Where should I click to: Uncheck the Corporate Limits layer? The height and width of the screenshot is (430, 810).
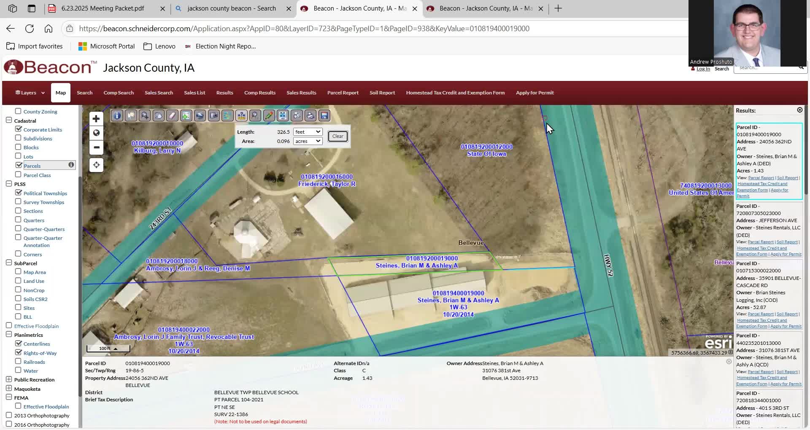tap(18, 129)
